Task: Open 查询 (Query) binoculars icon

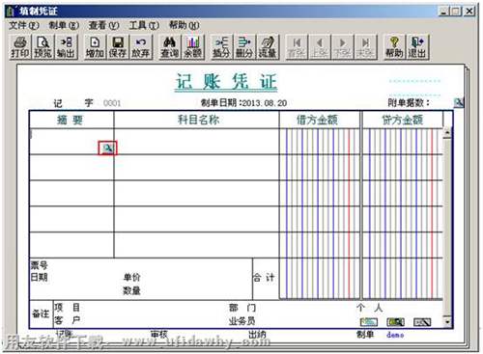Action: [170, 47]
